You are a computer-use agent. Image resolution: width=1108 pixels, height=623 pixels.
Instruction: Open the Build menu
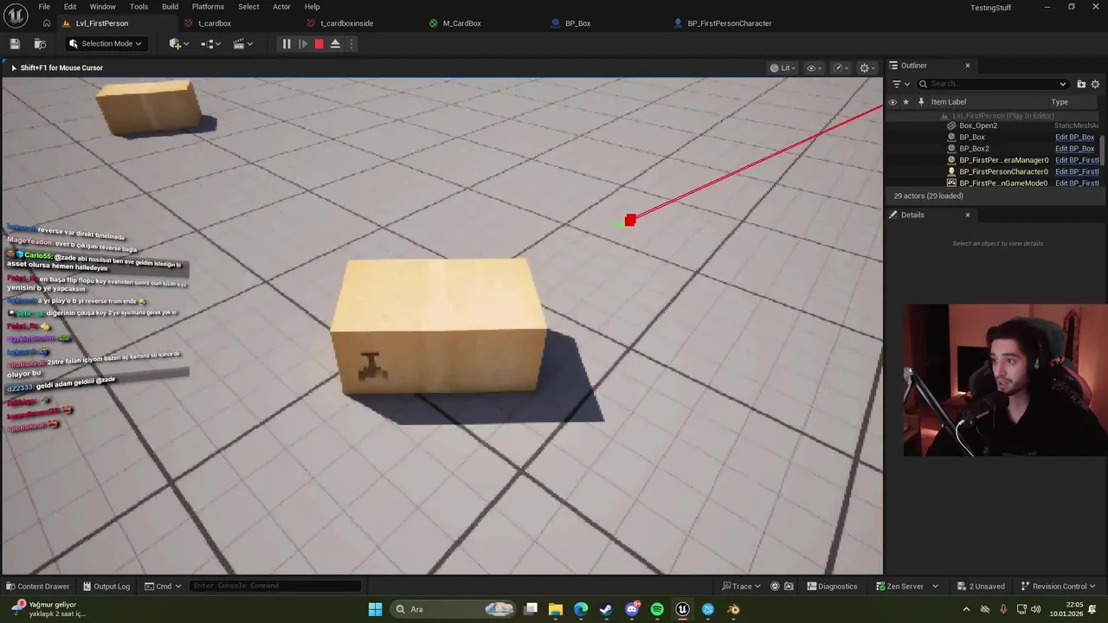pyautogui.click(x=170, y=6)
